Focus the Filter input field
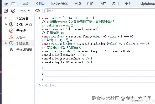Screen dimensions: 155x104 coord(100,11)
